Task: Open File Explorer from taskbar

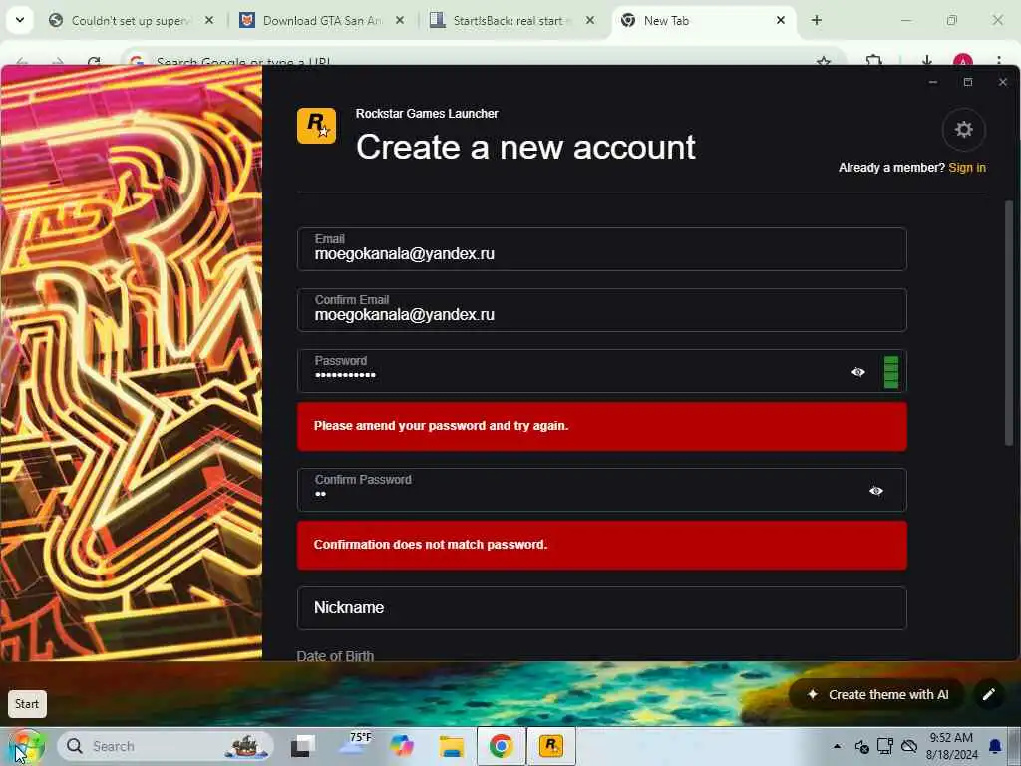Action: click(x=452, y=746)
